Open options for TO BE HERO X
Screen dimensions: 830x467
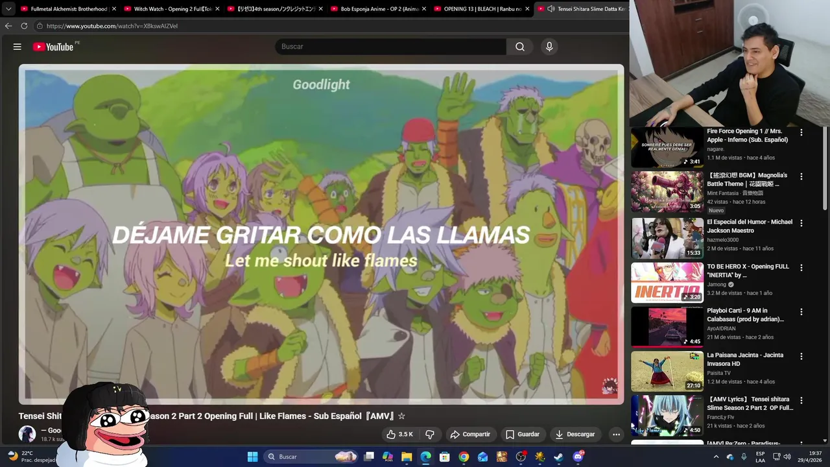pos(801,267)
